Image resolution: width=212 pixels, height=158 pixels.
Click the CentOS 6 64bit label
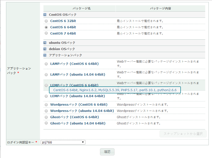tap(63, 27)
